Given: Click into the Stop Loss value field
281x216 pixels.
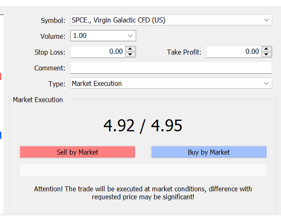Looking at the screenshot, I should point(98,52).
